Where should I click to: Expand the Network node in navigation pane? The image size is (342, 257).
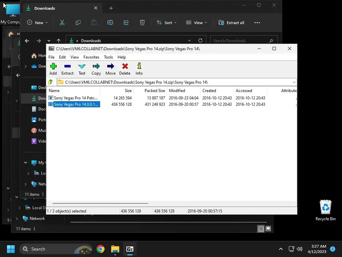coord(25,184)
